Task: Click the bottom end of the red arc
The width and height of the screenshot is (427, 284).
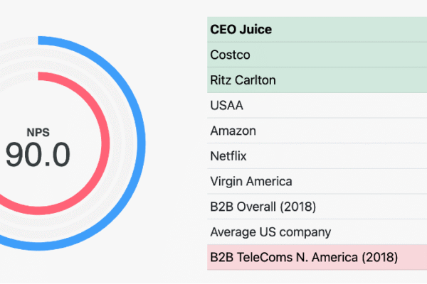Action: 3,206
